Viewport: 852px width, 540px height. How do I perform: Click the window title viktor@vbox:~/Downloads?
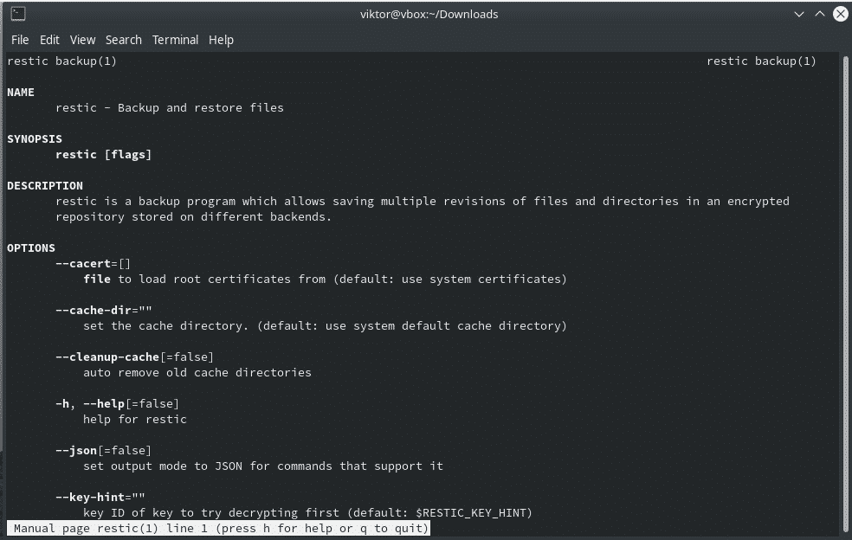(429, 14)
